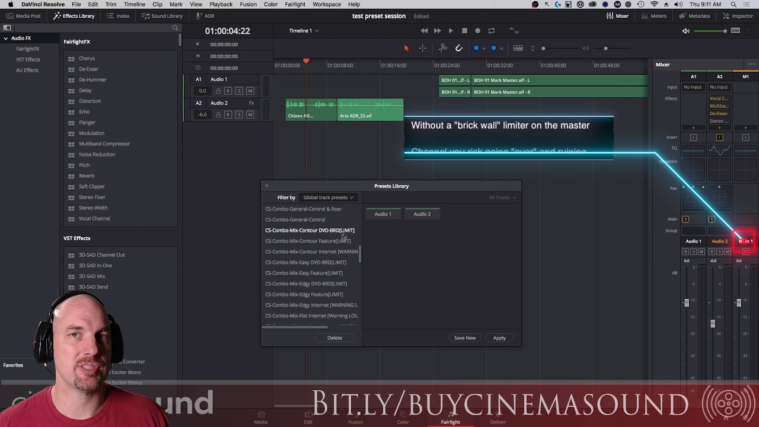The width and height of the screenshot is (759, 427).
Task: Click the Audio 1 track button in Presets Library
Action: tap(383, 214)
